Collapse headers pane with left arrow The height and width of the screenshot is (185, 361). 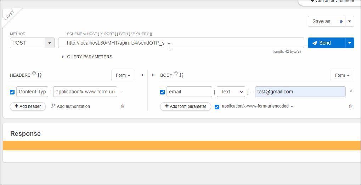(x=142, y=75)
